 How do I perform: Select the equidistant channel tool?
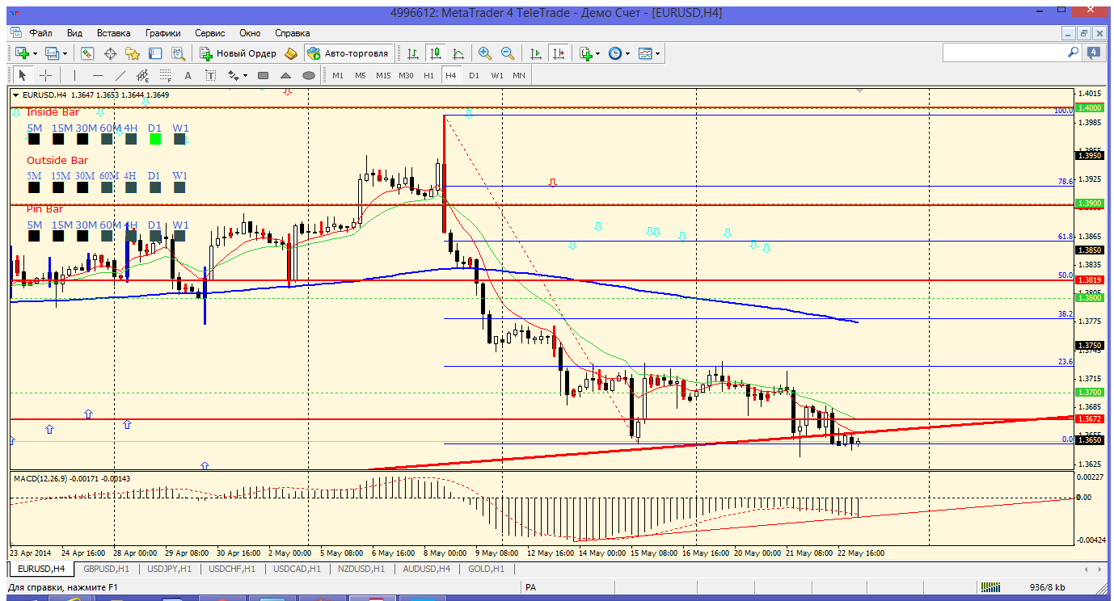(143, 75)
